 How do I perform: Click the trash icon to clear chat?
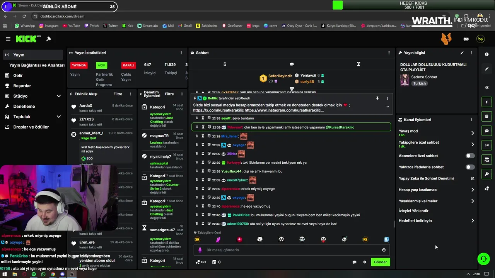(x=225, y=64)
